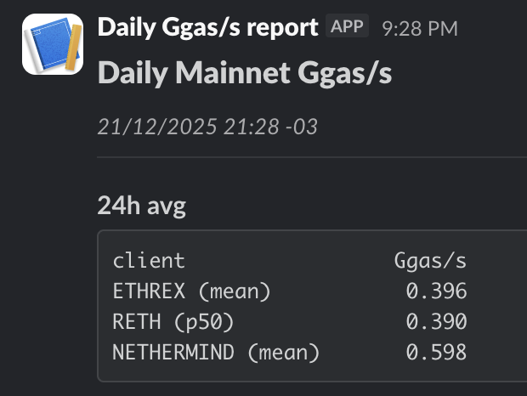Click the Daily Mainnet Ggas/s heading
Image resolution: width=527 pixels, height=396 pixels.
[245, 73]
